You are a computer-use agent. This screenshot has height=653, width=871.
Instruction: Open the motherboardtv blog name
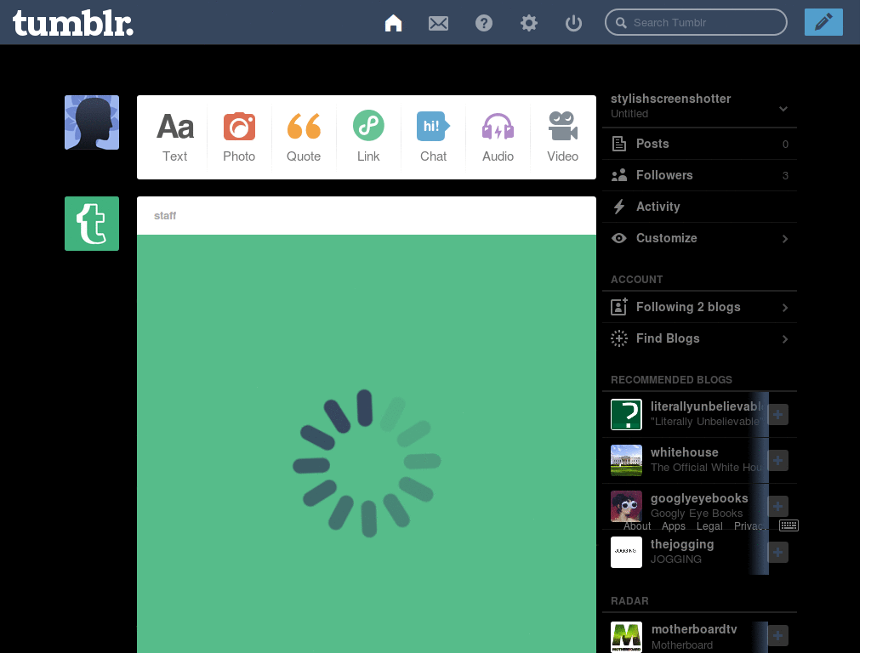pyautogui.click(x=694, y=629)
